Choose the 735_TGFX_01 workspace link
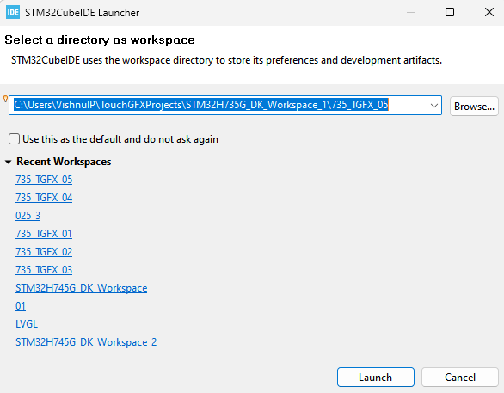This screenshot has height=393, width=504. (44, 234)
